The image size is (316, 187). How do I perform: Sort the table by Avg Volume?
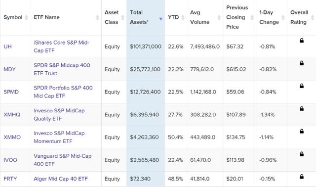(219, 17)
